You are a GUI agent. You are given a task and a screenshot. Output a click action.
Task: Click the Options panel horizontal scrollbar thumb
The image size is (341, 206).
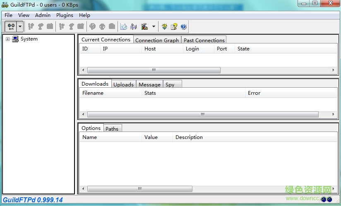[x=140, y=189]
